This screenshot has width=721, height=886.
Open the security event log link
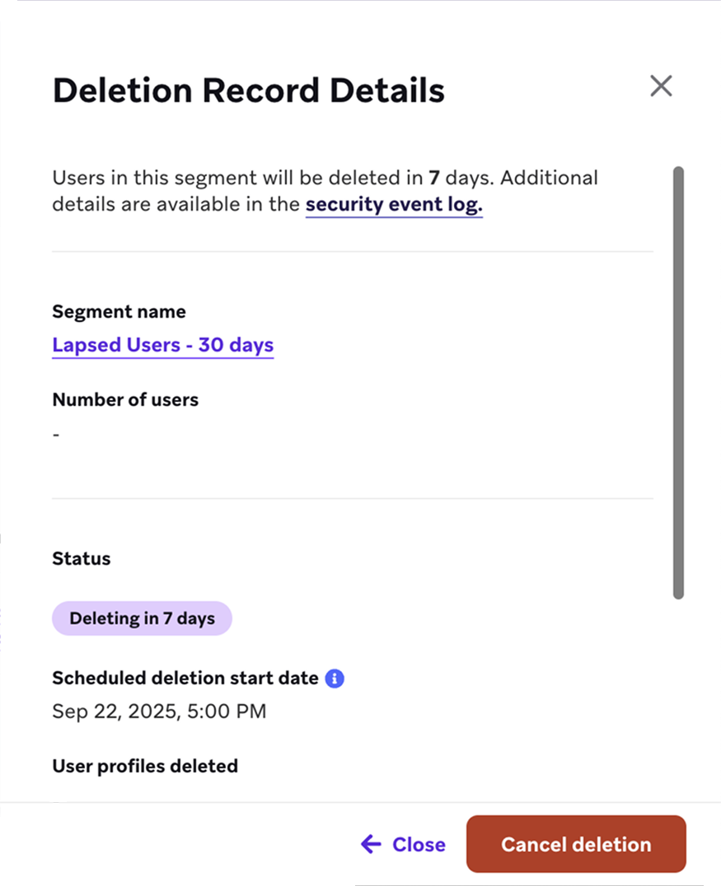click(x=394, y=205)
